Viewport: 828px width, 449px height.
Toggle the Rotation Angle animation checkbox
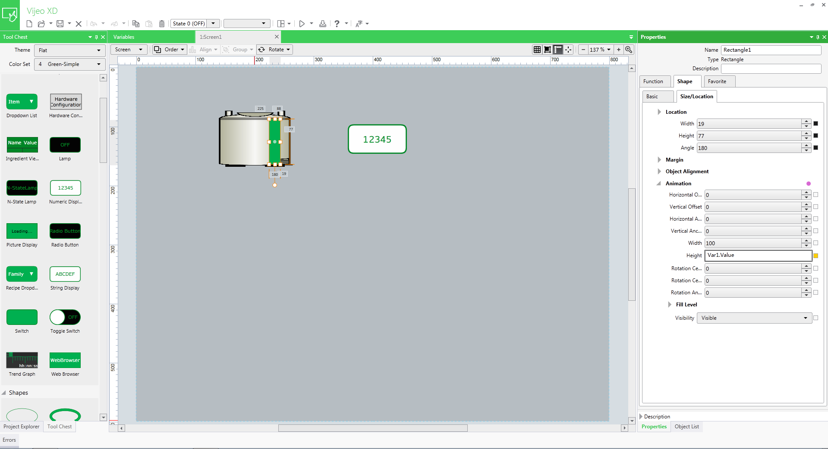pos(815,293)
